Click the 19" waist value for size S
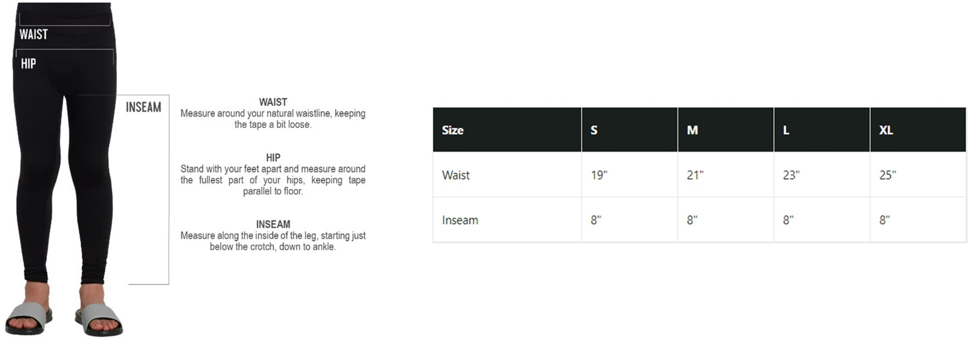The image size is (968, 339). click(x=599, y=175)
